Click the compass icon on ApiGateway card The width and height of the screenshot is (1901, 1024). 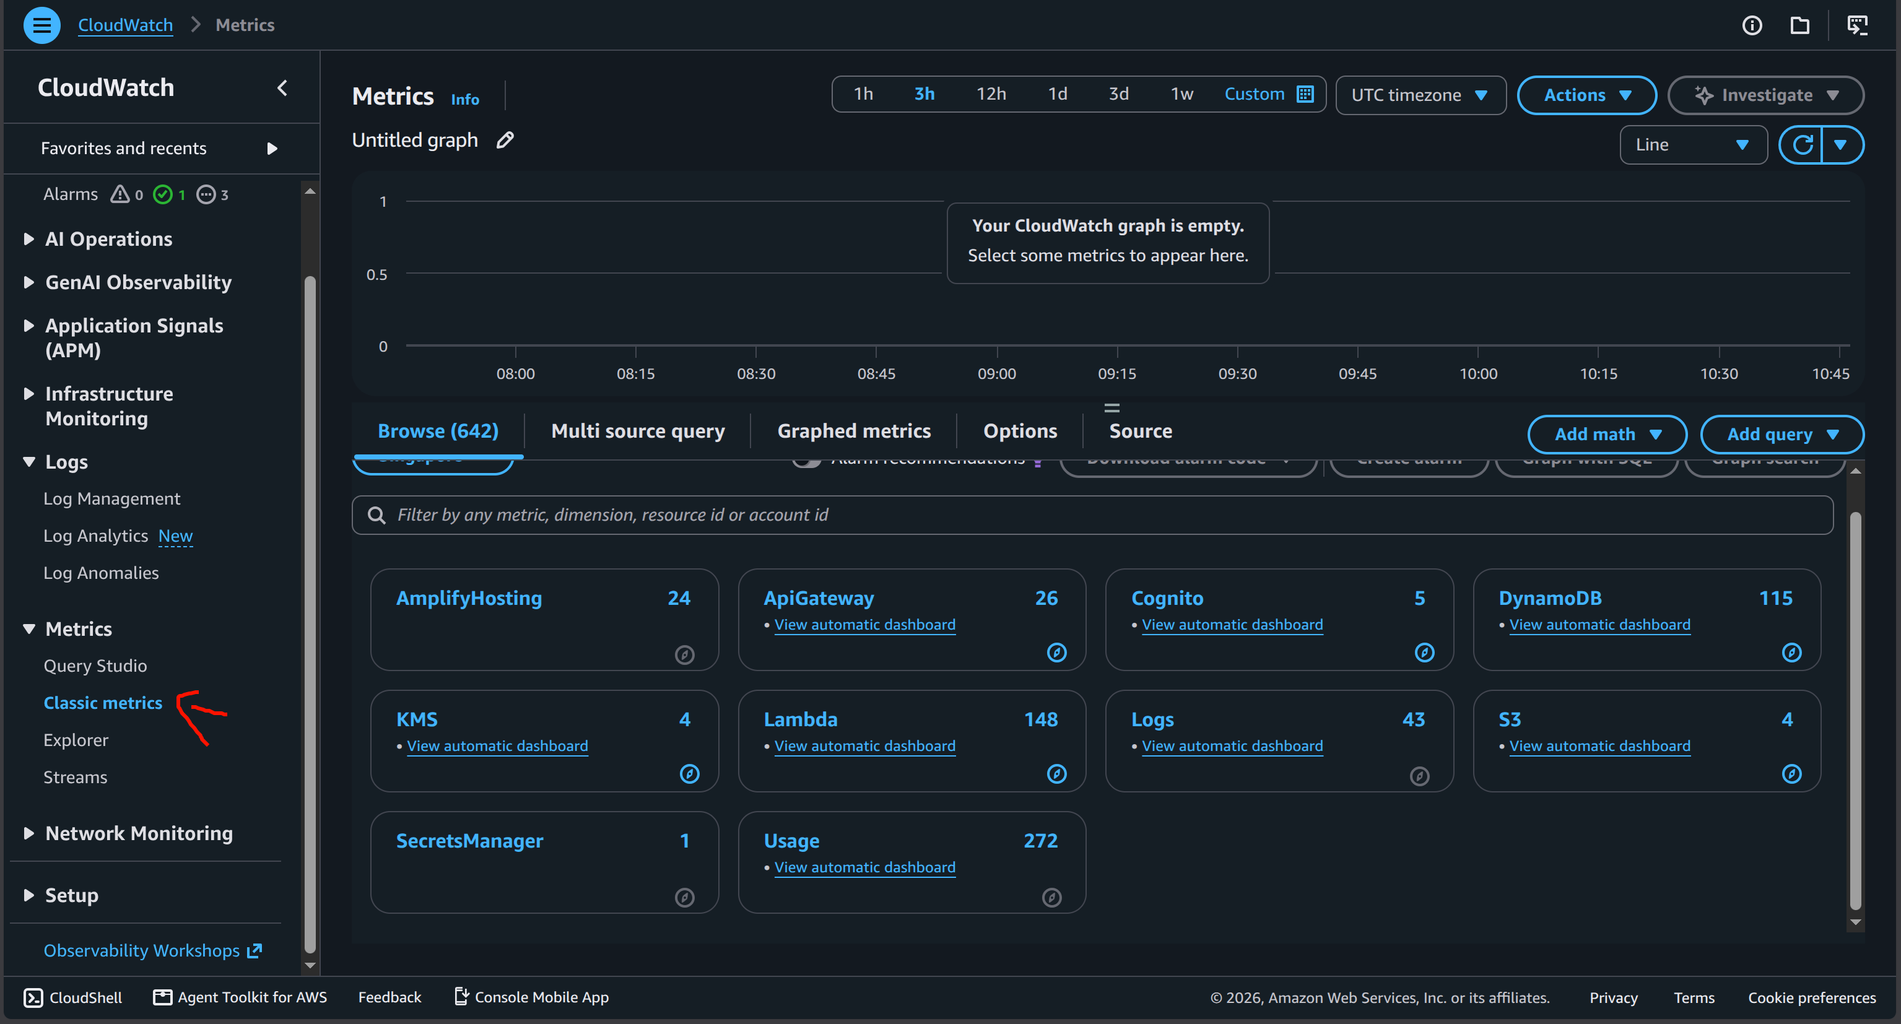[x=1056, y=652]
